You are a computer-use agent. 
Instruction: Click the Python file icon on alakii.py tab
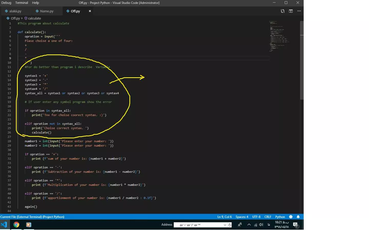6,11
